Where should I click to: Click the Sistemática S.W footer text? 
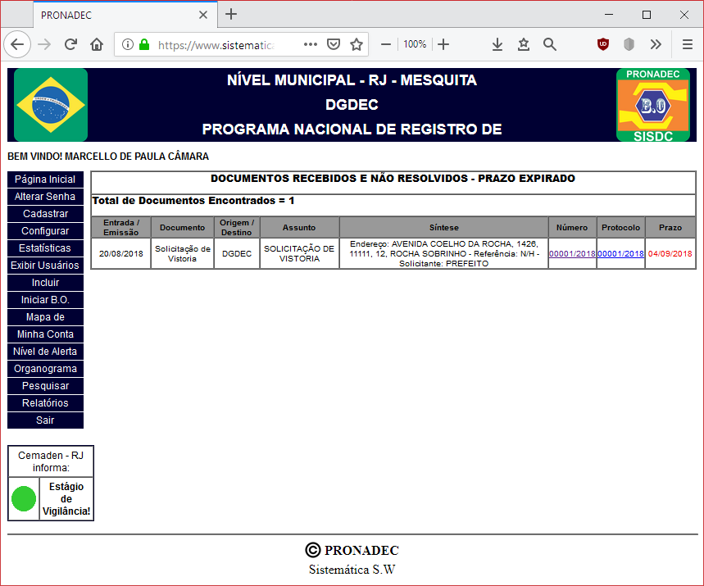pos(352,570)
